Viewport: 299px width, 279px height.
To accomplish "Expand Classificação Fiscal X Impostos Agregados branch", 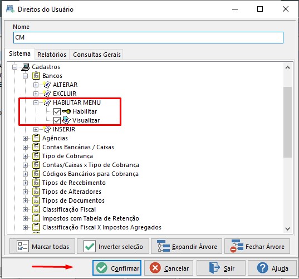I will [25, 228].
